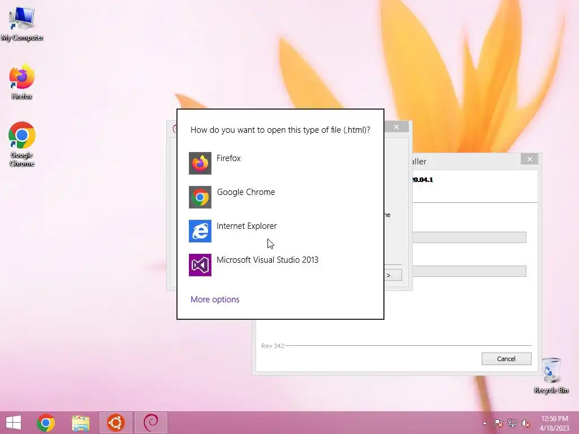
Task: Open the Windows Start button
Action: pos(14,423)
